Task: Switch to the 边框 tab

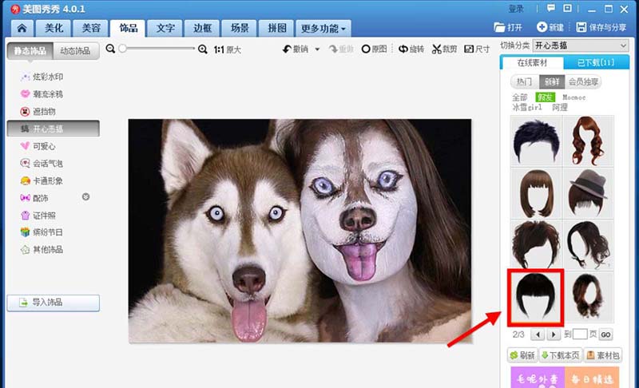Action: (x=203, y=28)
